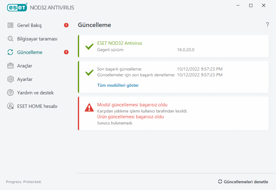
Task: Open Ayarlar from the sidebar
Action: [25, 79]
